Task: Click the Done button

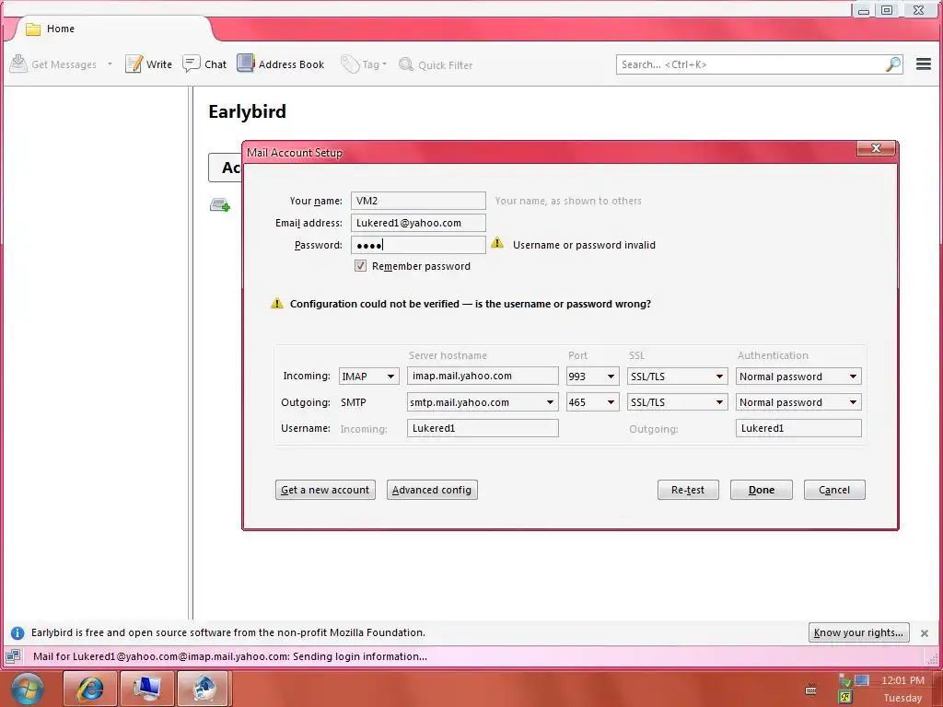Action: pos(762,490)
